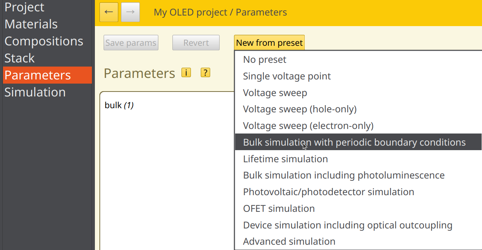Navigate to Simulation in the sidebar
Viewport: 482px width, 250px height.
point(35,92)
